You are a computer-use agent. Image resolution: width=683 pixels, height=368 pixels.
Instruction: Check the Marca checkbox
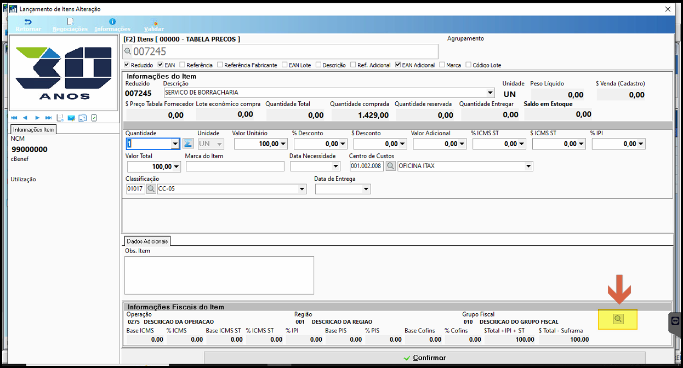click(x=442, y=65)
